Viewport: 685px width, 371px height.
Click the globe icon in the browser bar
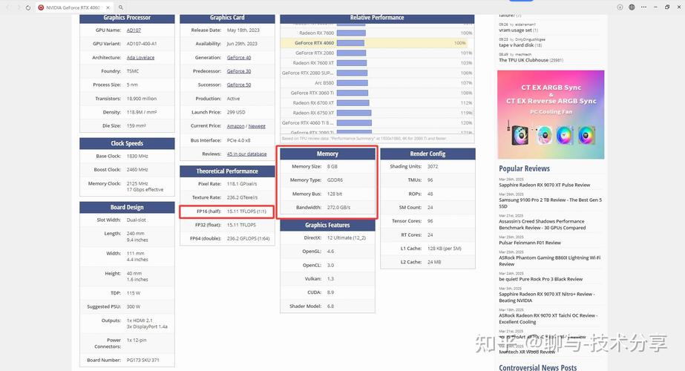[x=632, y=7]
